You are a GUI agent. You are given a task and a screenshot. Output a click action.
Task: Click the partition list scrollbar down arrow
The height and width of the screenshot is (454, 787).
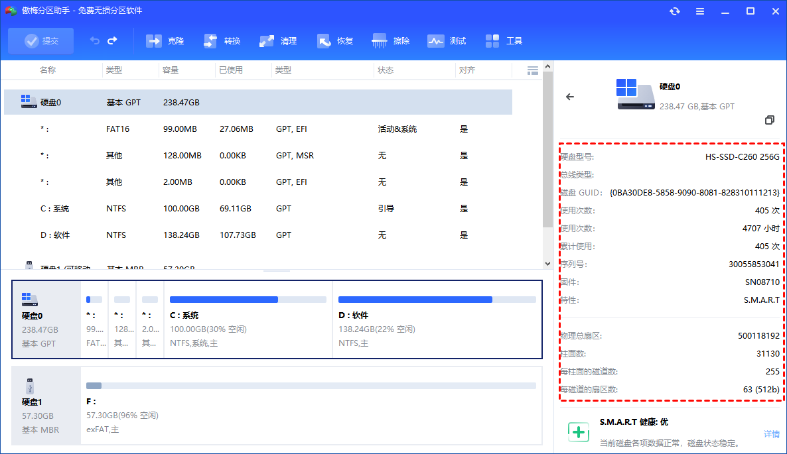click(547, 263)
